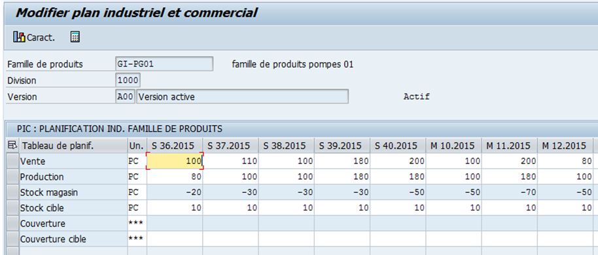Click the Caract. button label

coord(41,37)
